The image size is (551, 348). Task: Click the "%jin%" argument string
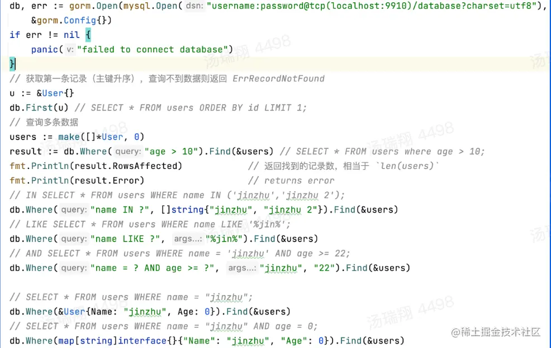point(224,239)
